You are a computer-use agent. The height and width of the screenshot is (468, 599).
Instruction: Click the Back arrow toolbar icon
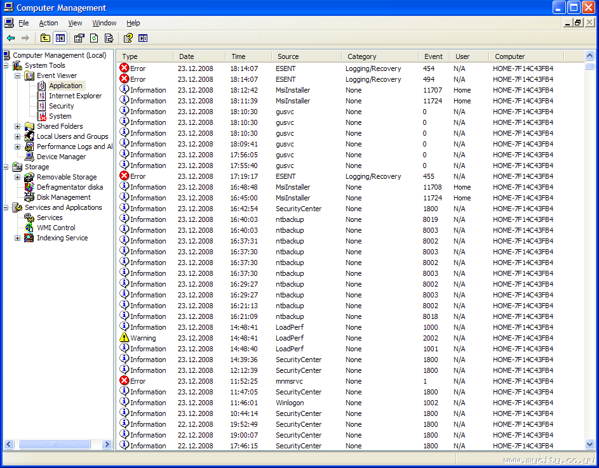[11, 38]
